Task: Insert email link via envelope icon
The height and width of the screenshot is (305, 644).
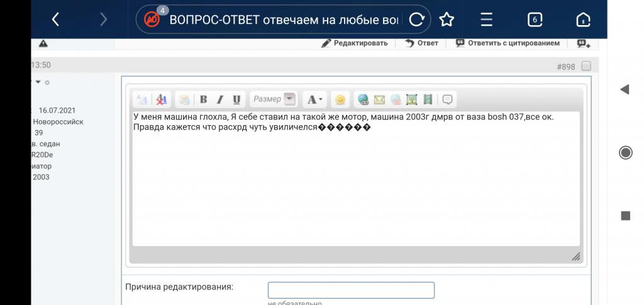Action: click(x=379, y=99)
